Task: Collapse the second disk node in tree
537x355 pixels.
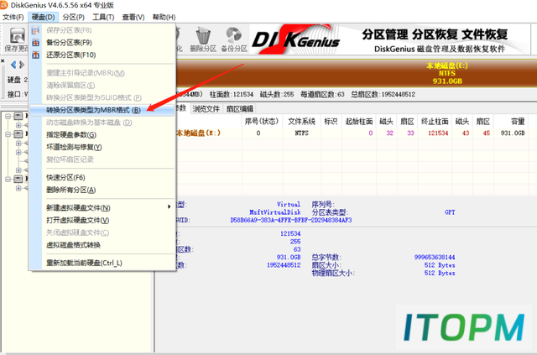Action: (8, 134)
